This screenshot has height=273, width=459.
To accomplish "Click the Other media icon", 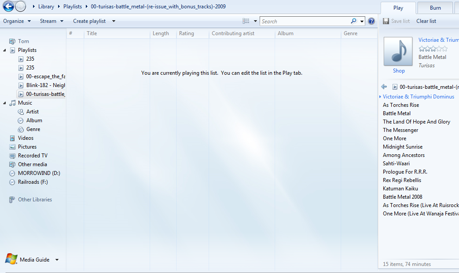I will coord(12,164).
